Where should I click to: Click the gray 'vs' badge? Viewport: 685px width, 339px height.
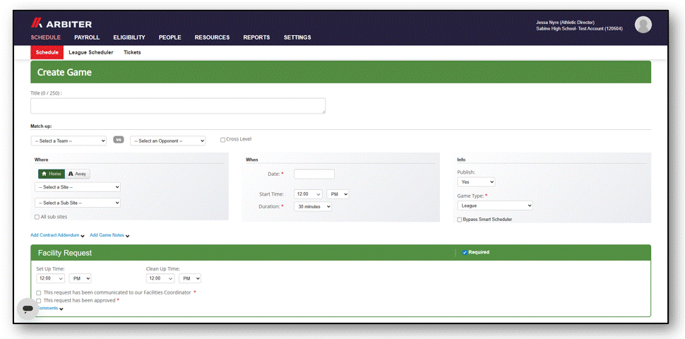119,140
